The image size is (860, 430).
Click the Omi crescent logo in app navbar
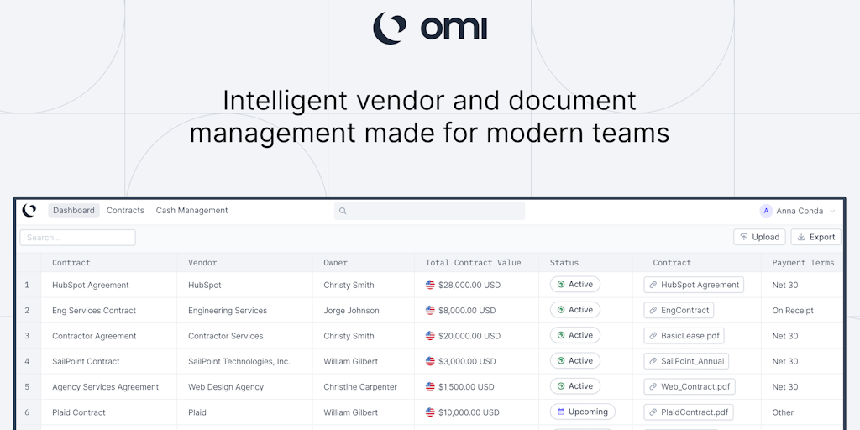[x=29, y=211]
